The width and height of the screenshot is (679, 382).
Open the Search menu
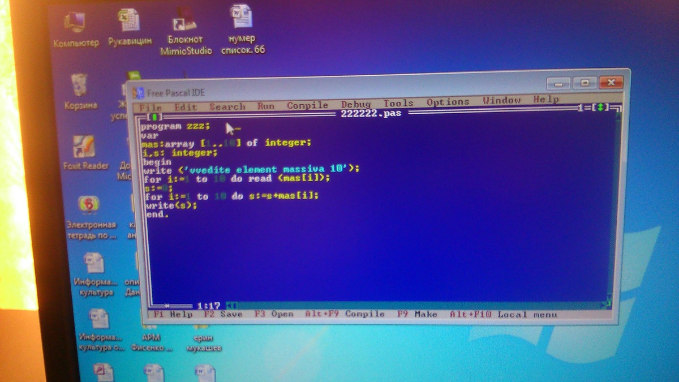click(227, 106)
